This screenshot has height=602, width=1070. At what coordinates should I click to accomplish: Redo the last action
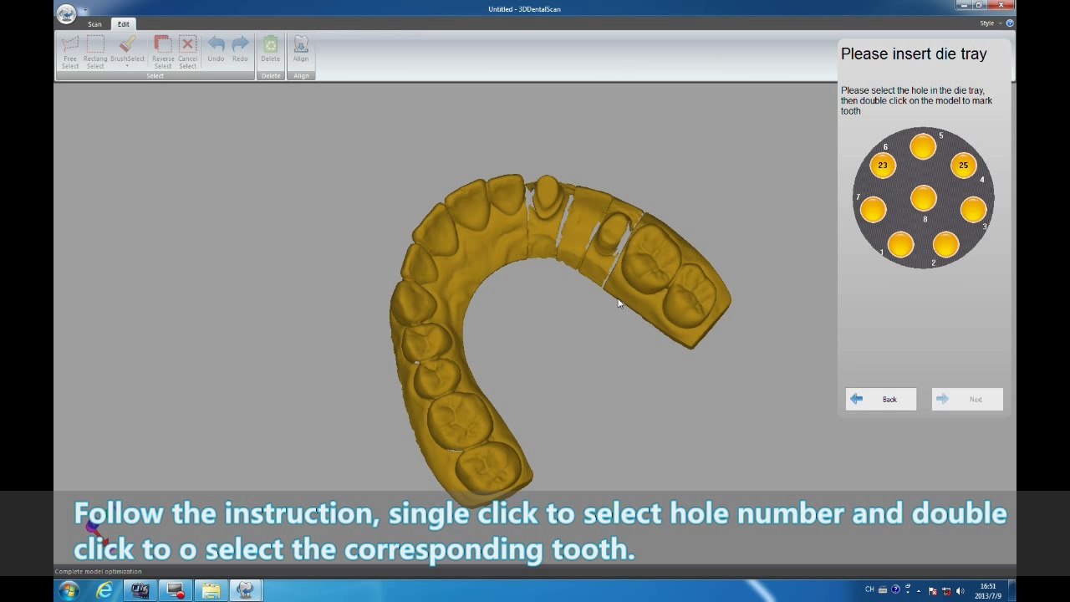coord(240,49)
